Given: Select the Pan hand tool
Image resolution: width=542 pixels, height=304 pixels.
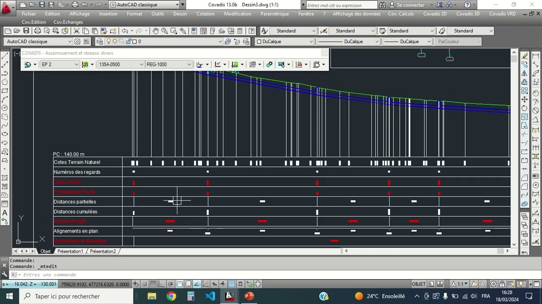Looking at the screenshot, I should click(155, 31).
